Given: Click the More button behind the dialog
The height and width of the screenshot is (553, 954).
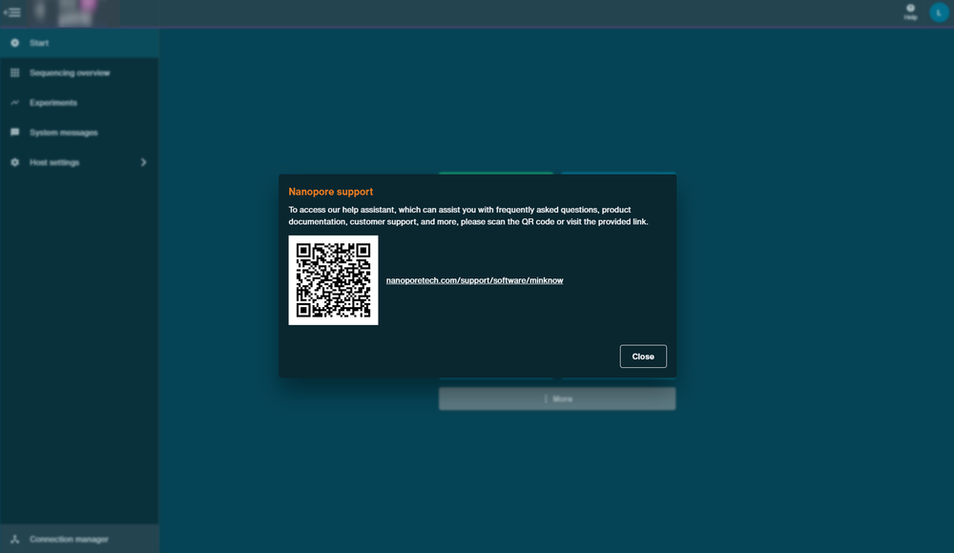Looking at the screenshot, I should (x=557, y=399).
